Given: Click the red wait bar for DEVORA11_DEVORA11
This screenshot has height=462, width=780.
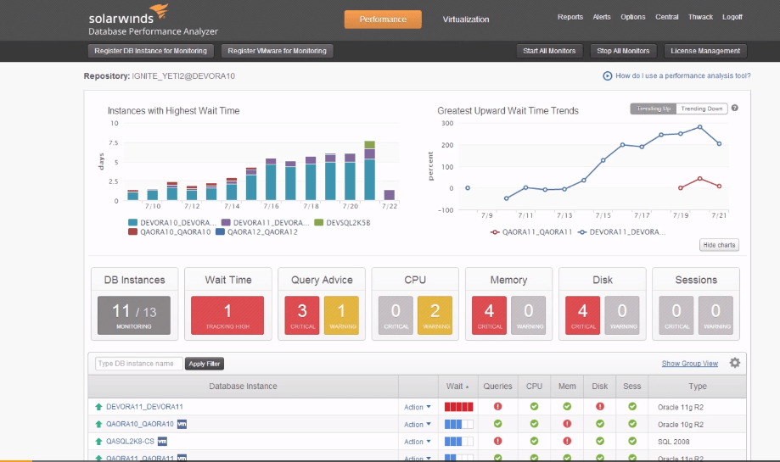Looking at the screenshot, I should [458, 407].
